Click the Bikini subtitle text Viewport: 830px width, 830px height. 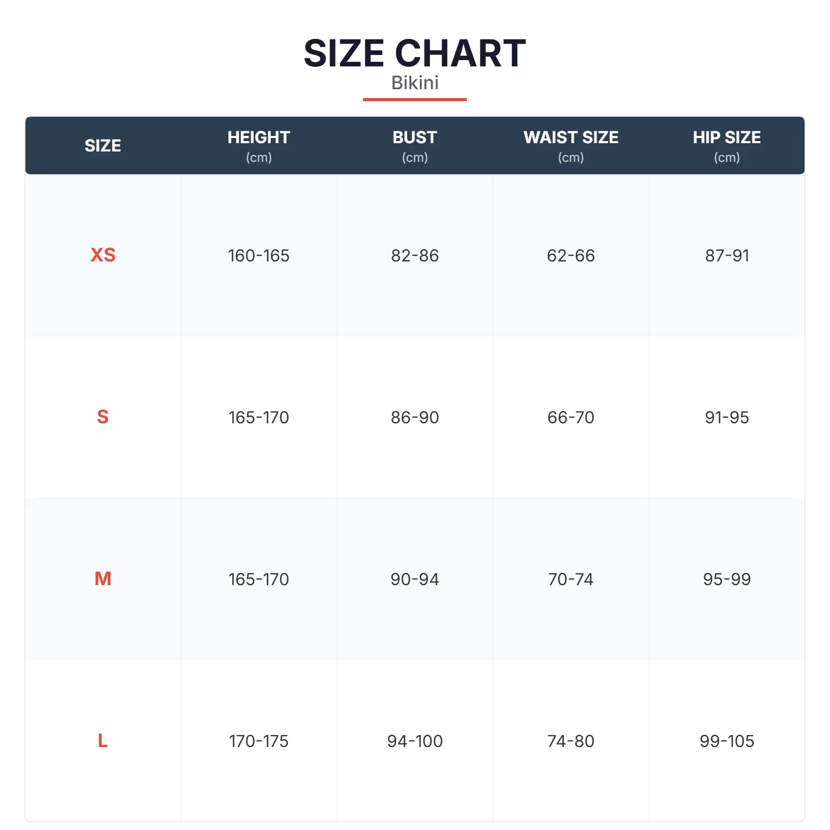click(x=414, y=83)
